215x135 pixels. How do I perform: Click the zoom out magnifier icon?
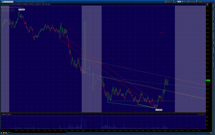[6, 133]
